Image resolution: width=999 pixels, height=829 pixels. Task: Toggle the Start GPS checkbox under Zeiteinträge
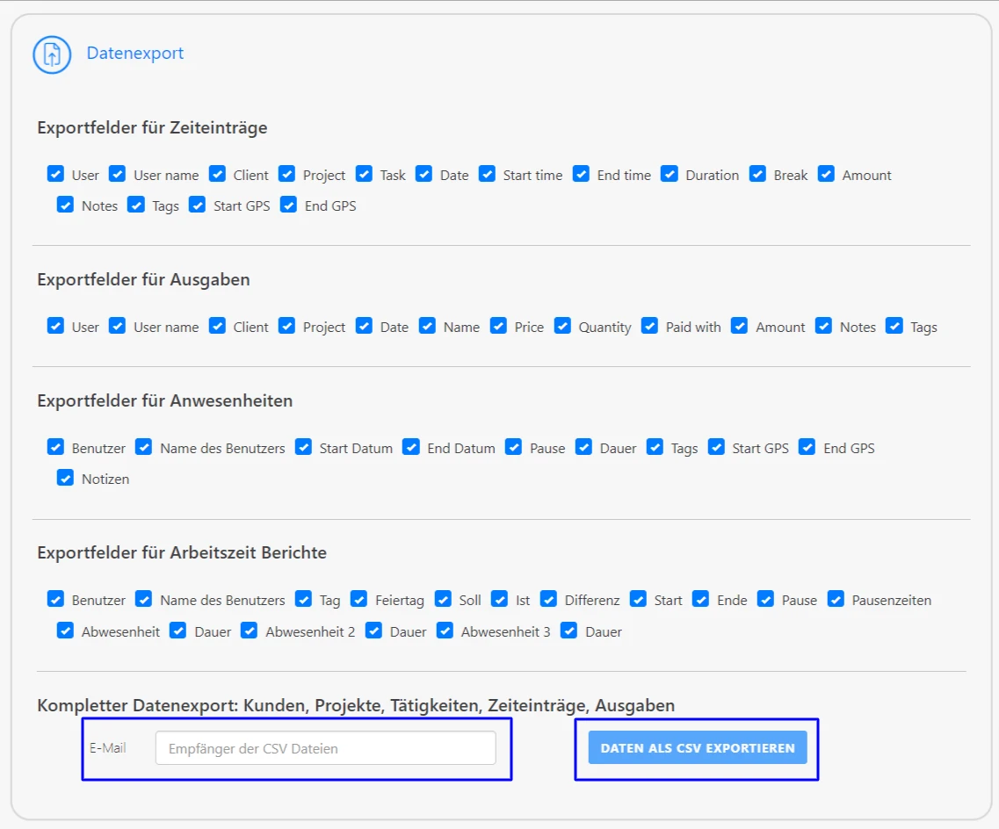[198, 205]
